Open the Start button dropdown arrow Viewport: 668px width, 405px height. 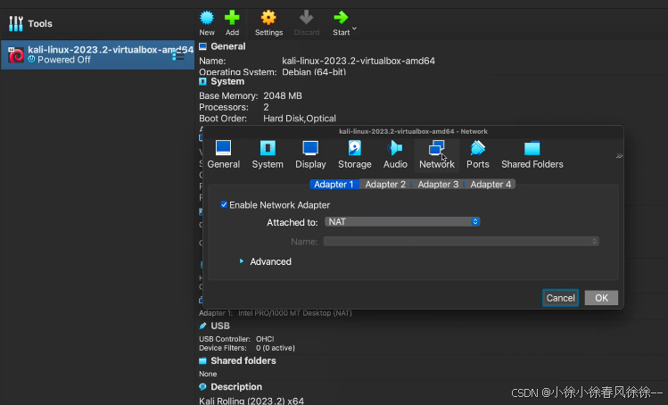pos(354,29)
